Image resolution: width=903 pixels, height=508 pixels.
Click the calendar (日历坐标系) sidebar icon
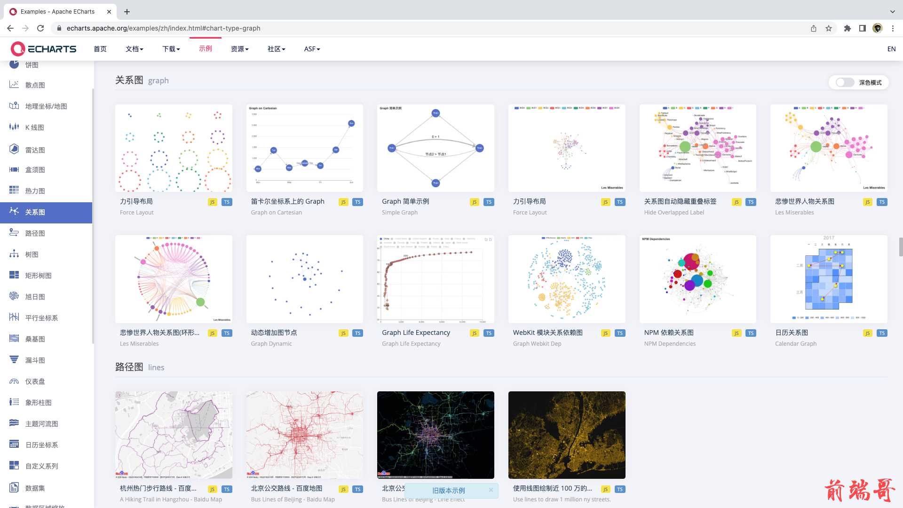pos(14,444)
